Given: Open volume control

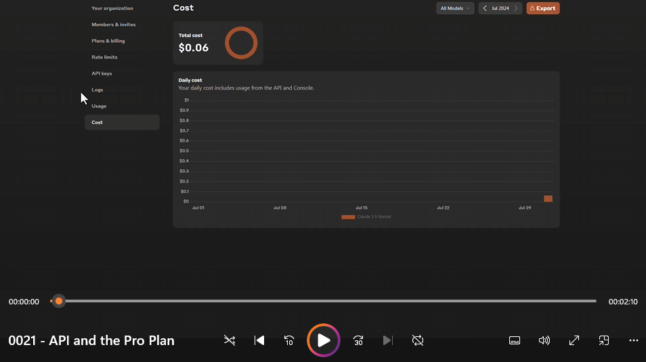Looking at the screenshot, I should (x=544, y=340).
